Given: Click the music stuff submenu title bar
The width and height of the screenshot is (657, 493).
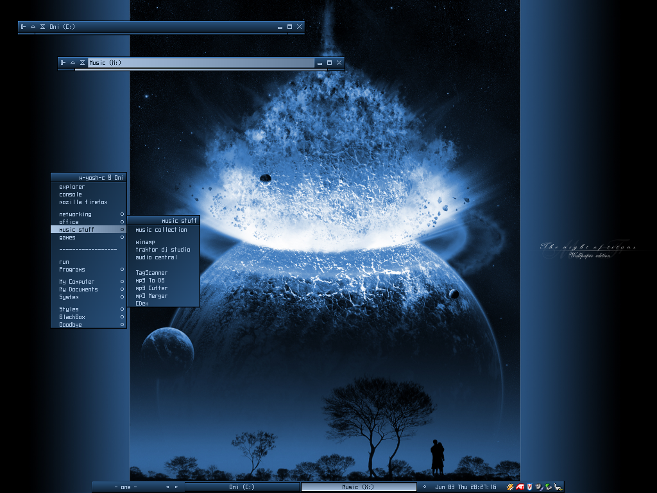Looking at the screenshot, I should tap(164, 221).
